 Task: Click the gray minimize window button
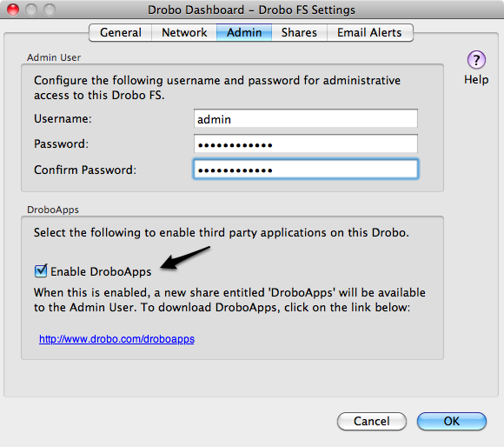[31, 10]
